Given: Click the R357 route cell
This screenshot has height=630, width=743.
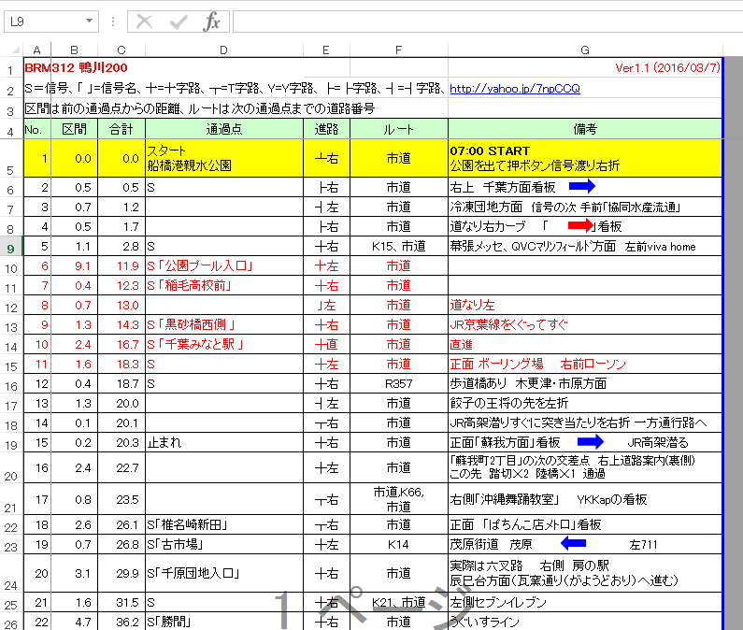Looking at the screenshot, I should pyautogui.click(x=399, y=383).
